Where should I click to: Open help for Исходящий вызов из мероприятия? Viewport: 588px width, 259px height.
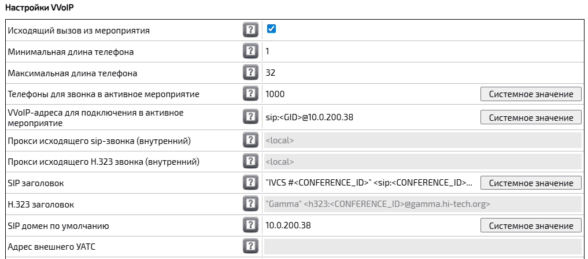(x=250, y=29)
